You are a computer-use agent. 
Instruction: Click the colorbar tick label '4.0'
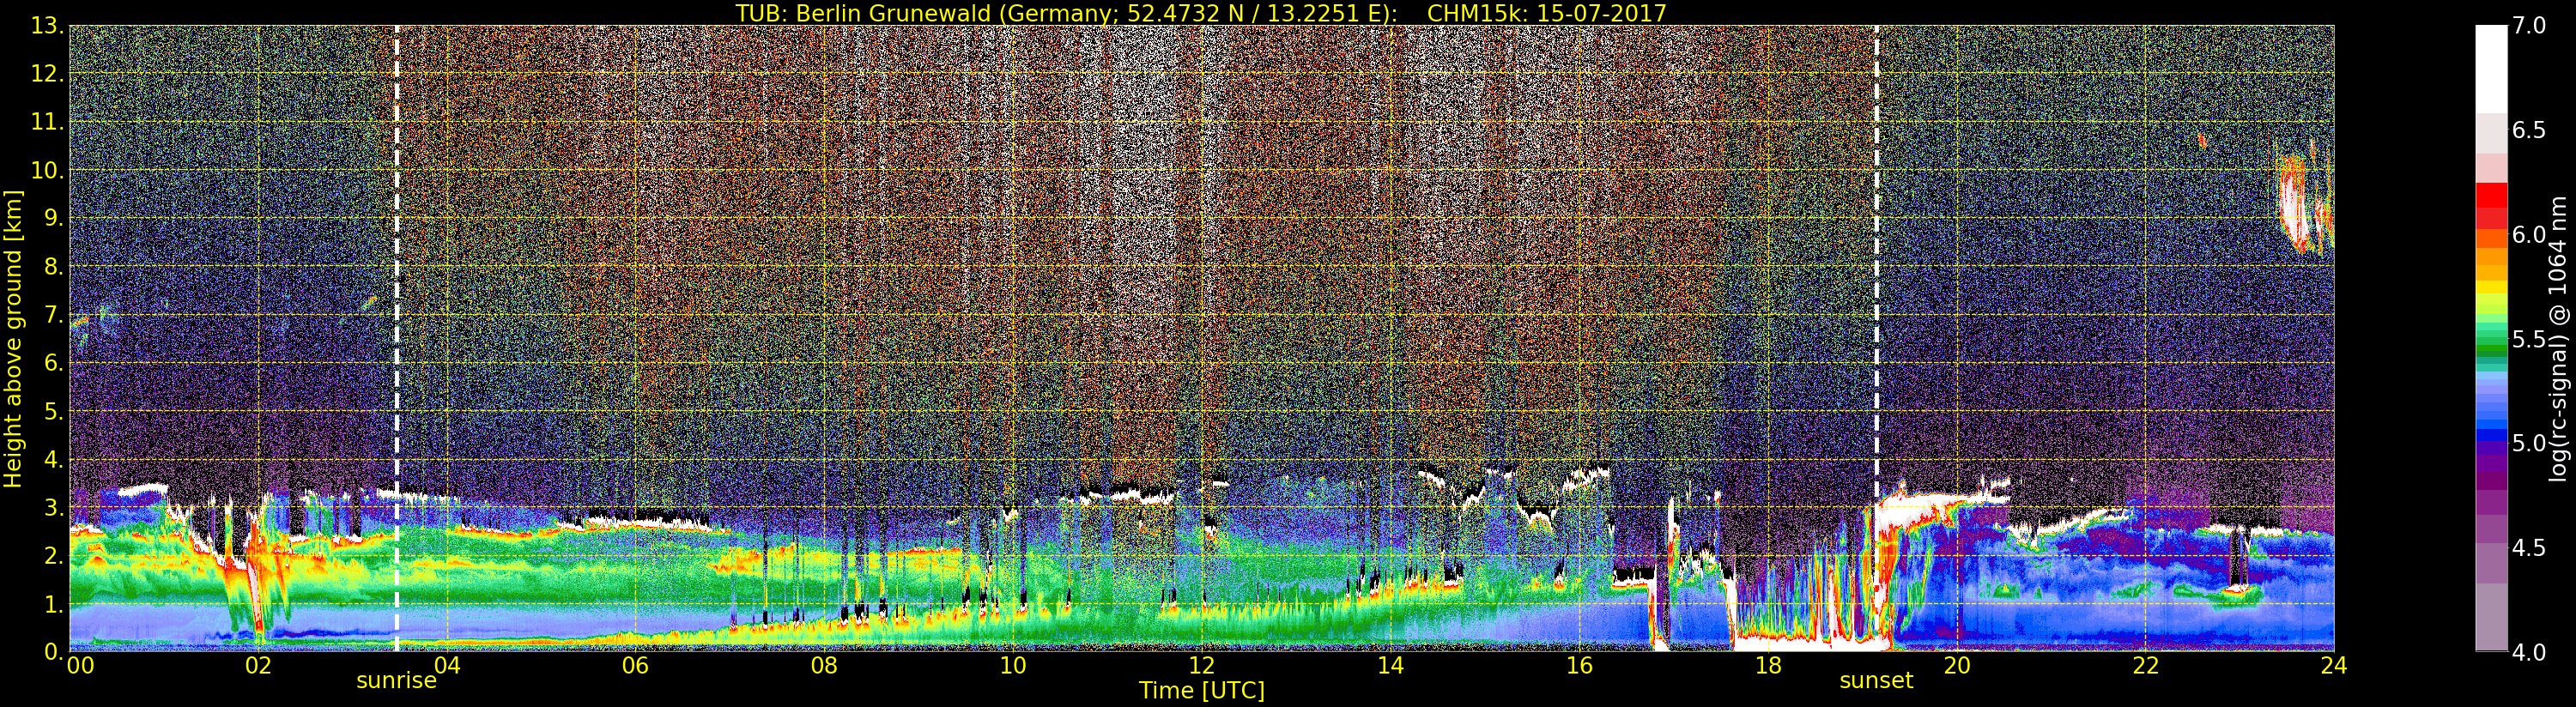pyautogui.click(x=2530, y=653)
